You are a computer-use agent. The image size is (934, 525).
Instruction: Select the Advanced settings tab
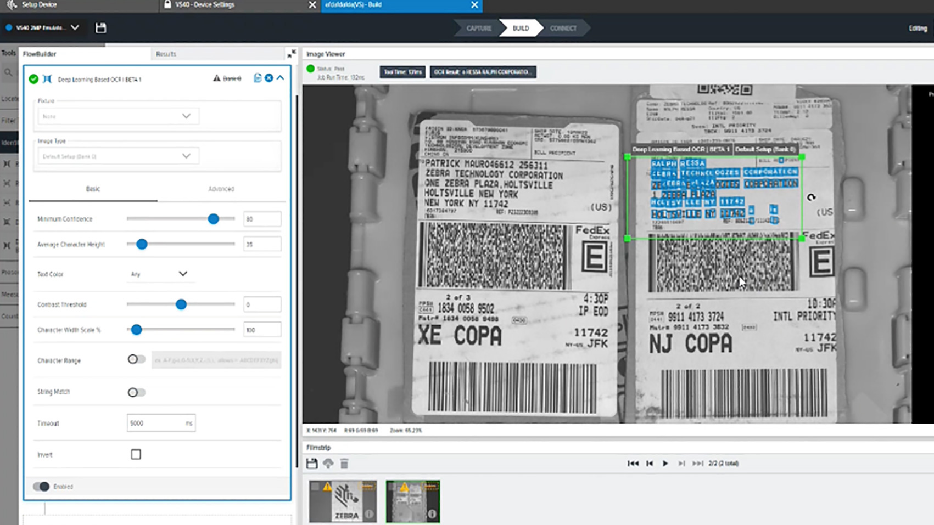point(221,189)
